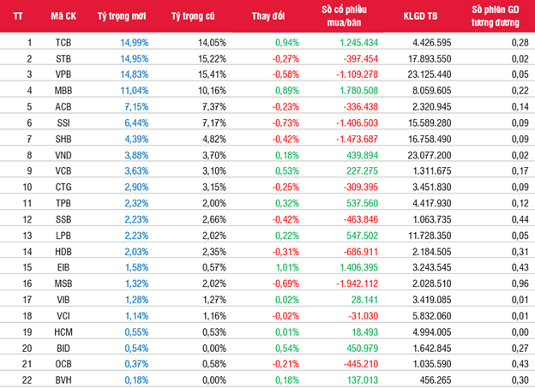Select the SSI shares value -1.406.503
The width and height of the screenshot is (535, 388).
358,123
